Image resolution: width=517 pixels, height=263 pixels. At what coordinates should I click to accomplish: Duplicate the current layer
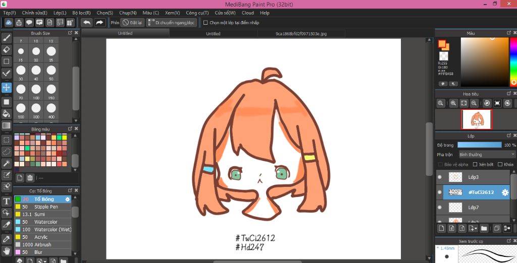497,228
